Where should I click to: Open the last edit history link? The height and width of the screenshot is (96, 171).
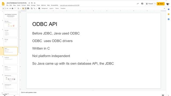[69, 5]
